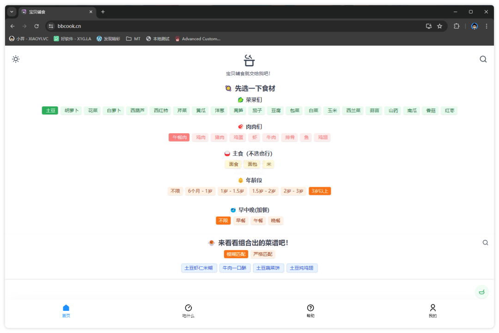Choose the 面包 staple food tag
This screenshot has height=333, width=499.
point(252,165)
